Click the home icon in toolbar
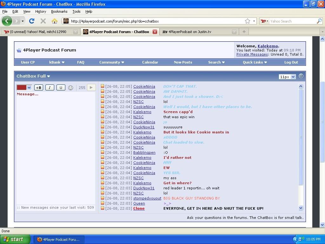This screenshot has width=325, height=244. pyautogui.click(x=55, y=21)
